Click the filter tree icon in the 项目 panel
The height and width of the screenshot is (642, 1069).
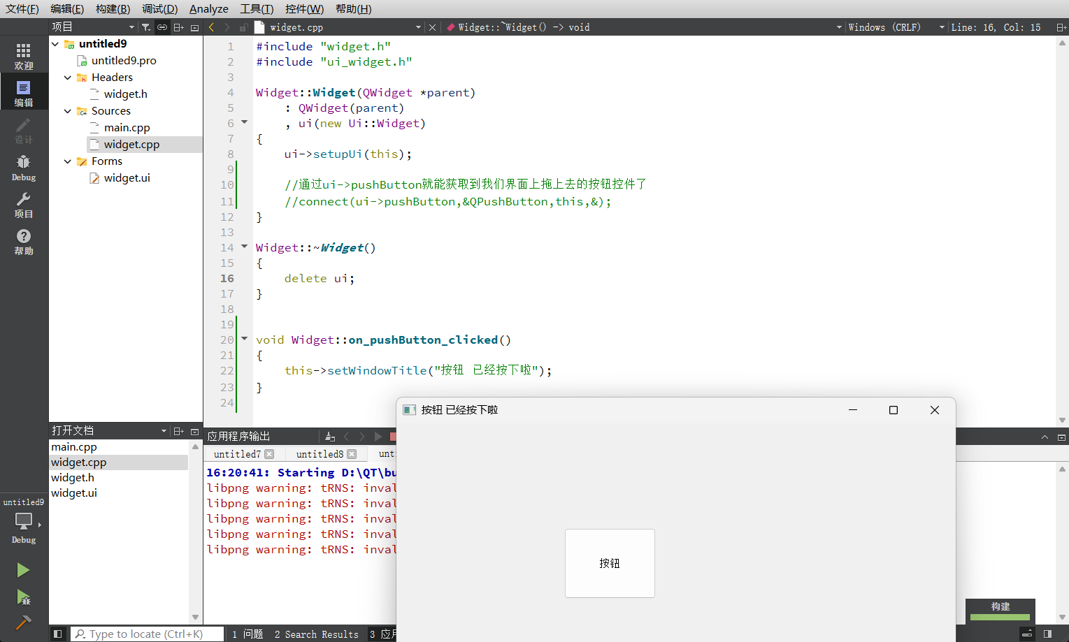[146, 27]
